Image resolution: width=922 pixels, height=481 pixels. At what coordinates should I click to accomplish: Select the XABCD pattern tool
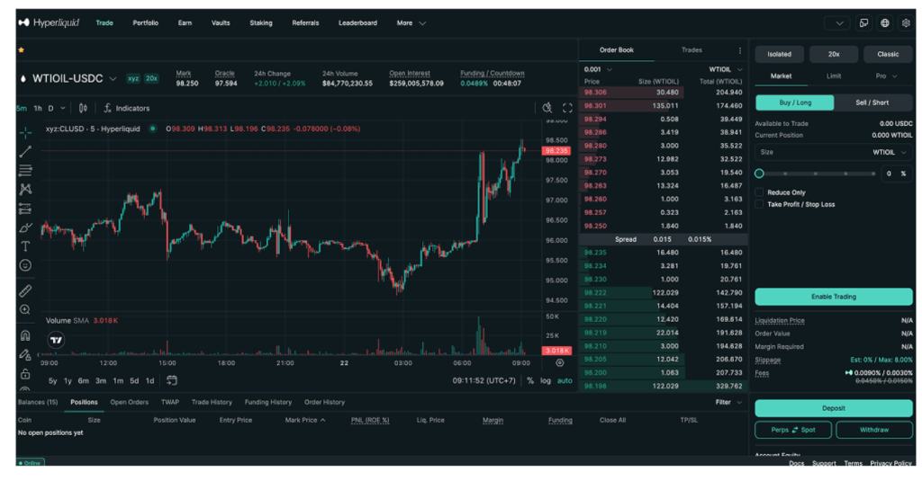pyautogui.click(x=25, y=189)
